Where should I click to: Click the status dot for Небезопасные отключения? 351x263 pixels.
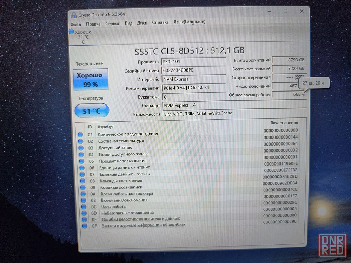(84, 213)
